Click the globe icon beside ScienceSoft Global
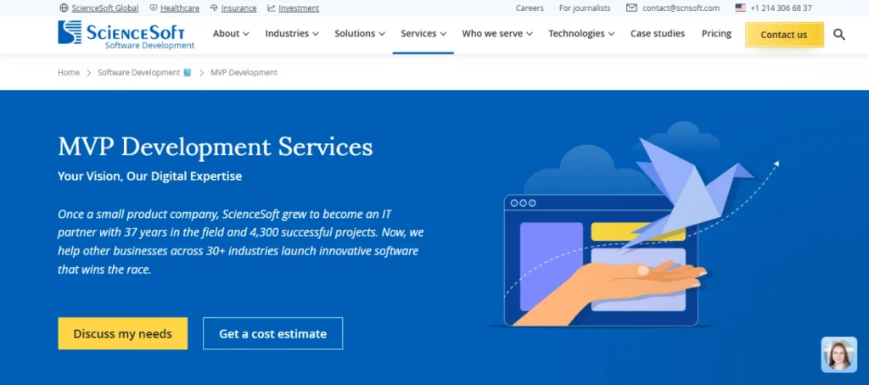This screenshot has height=385, width=869. pyautogui.click(x=64, y=8)
